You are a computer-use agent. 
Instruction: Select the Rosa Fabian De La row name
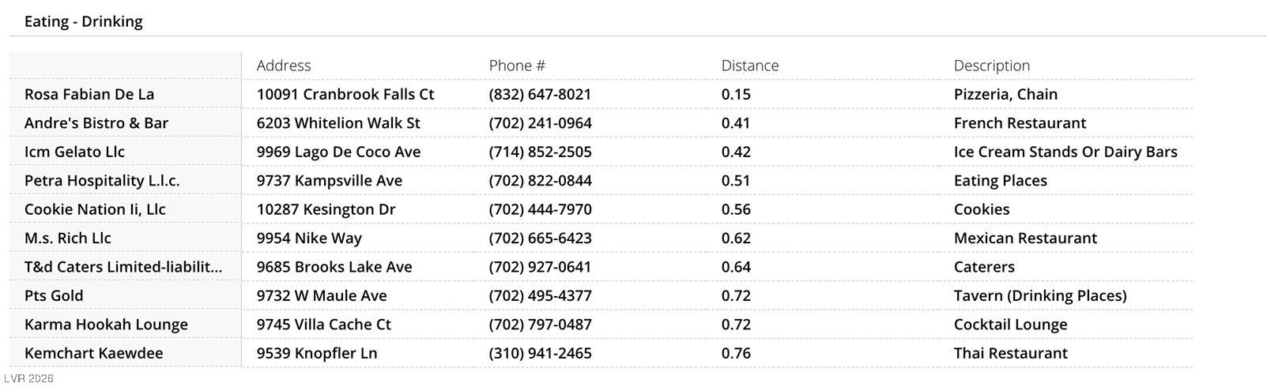(x=89, y=94)
